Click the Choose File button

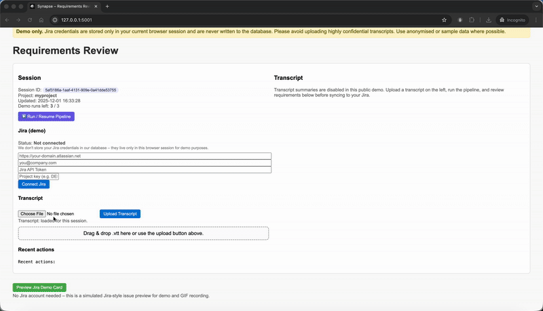pyautogui.click(x=32, y=213)
